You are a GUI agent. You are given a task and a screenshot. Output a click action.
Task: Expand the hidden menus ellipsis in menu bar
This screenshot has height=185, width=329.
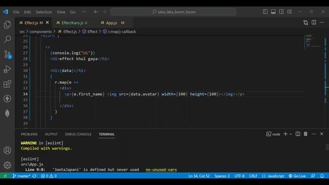[x=84, y=12]
